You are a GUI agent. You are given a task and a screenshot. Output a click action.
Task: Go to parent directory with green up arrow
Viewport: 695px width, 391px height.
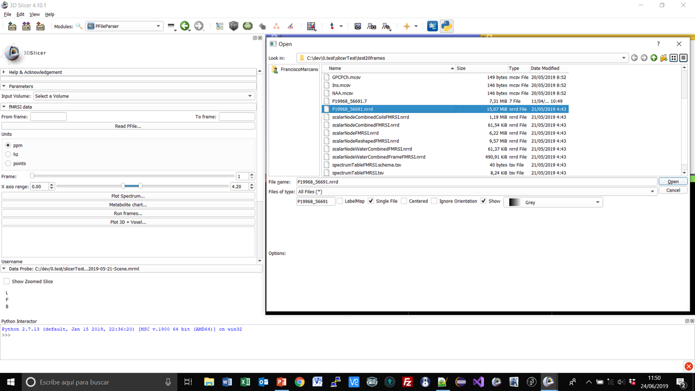point(654,58)
